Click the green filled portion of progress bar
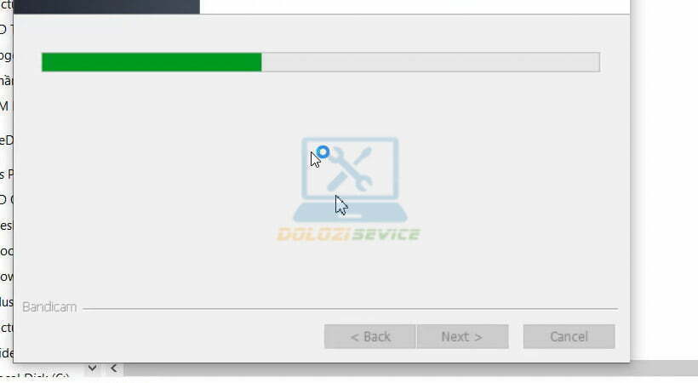The height and width of the screenshot is (383, 698). click(x=152, y=62)
